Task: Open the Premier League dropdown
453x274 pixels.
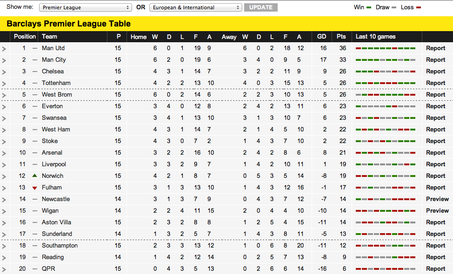Action: (86, 7)
